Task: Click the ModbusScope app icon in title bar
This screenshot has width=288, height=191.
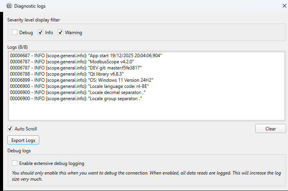Action: [9, 6]
